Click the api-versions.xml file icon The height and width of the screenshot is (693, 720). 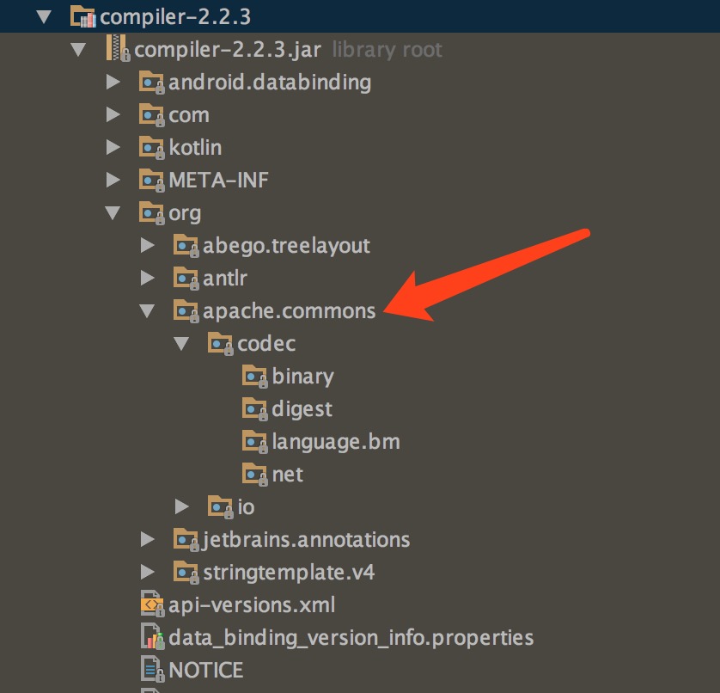(151, 604)
